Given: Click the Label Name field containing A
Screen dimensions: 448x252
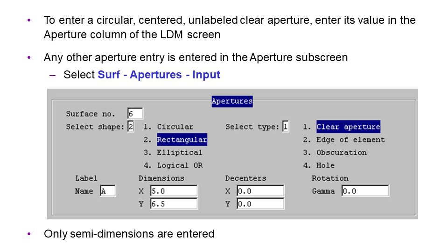Looking at the screenshot, I should pyautogui.click(x=108, y=191).
